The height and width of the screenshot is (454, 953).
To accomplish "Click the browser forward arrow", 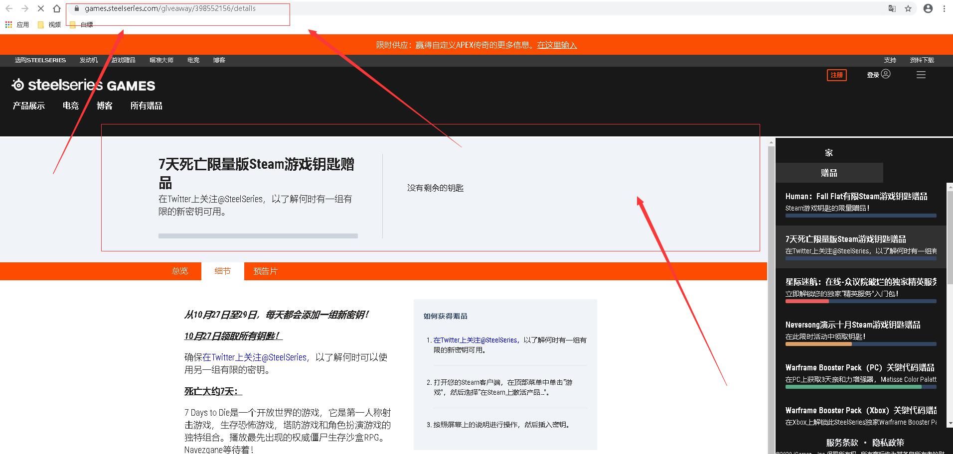I will [x=25, y=8].
